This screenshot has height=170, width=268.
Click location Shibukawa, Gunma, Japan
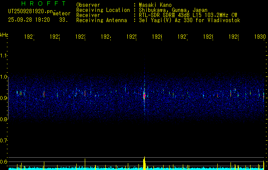click(x=173, y=10)
